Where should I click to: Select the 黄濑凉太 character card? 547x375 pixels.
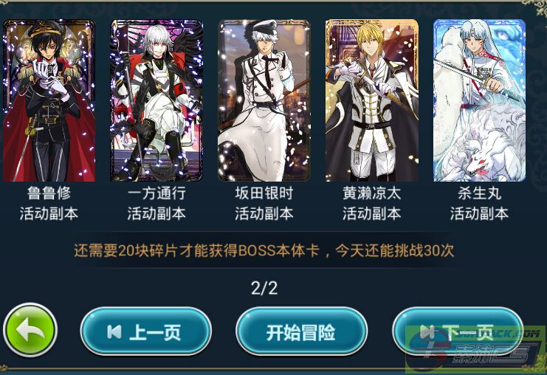372,100
